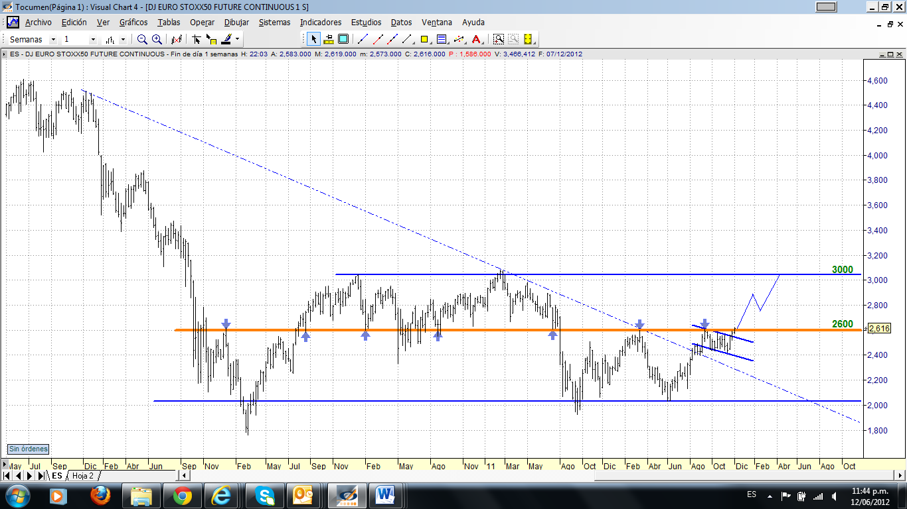This screenshot has height=509, width=907.
Task: Open Skype from the taskbar
Action: (267, 495)
